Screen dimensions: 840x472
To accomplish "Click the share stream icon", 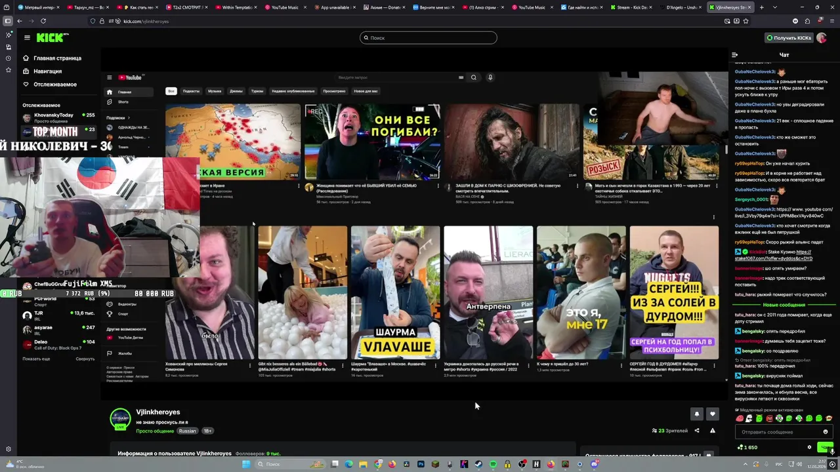I will (697, 431).
